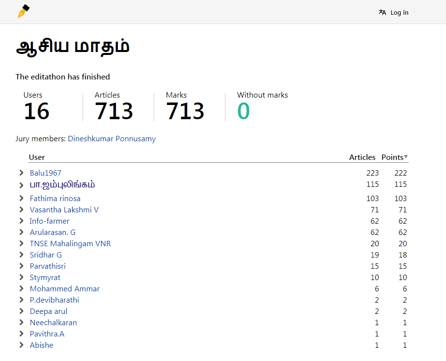Expand the Abishe row
The image size is (446, 361).
coord(21,345)
